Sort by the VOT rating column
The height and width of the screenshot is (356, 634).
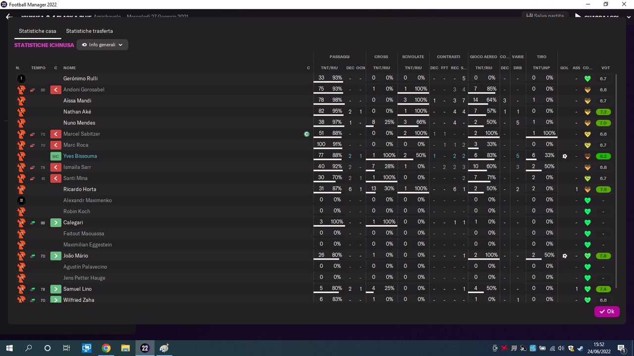605,68
